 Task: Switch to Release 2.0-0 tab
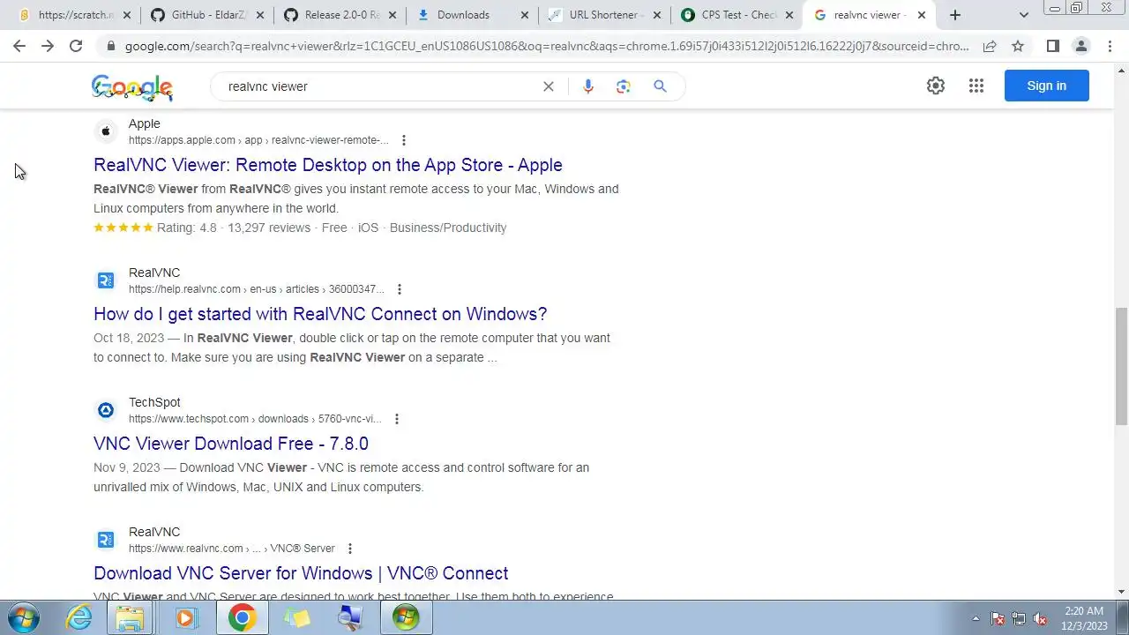click(x=340, y=15)
